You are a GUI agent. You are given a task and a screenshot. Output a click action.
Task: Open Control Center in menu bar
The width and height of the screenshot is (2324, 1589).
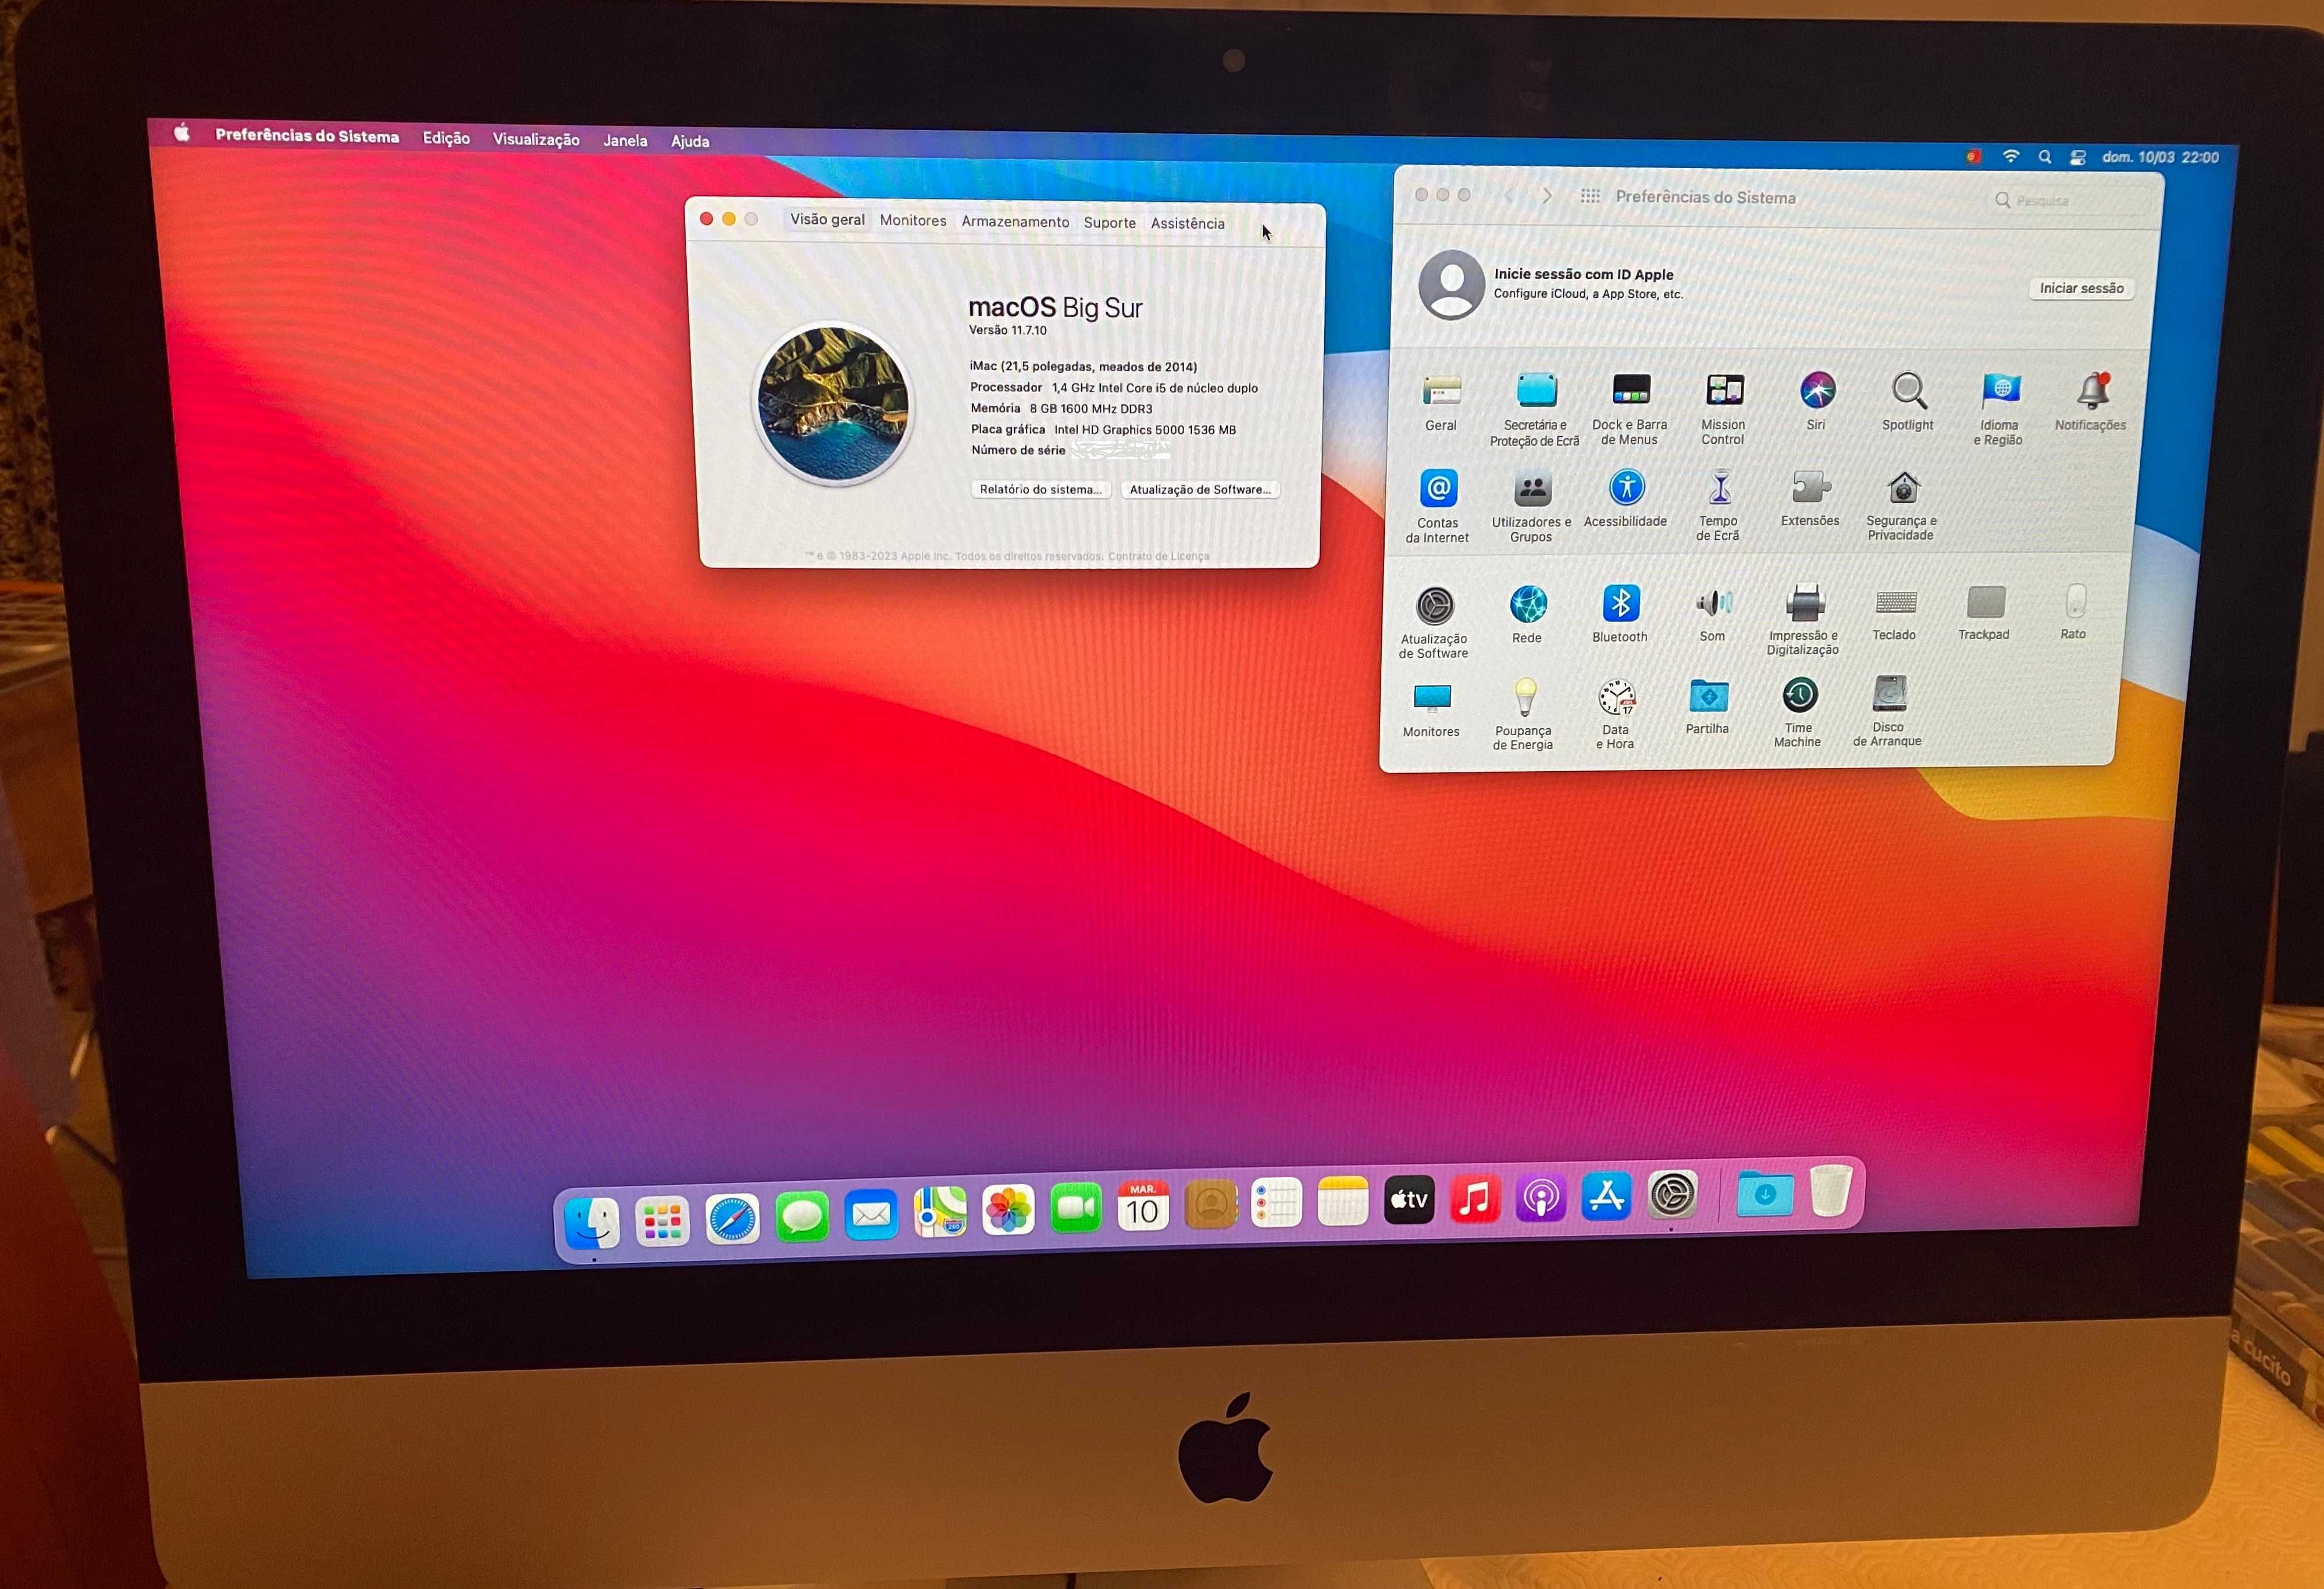[2078, 157]
